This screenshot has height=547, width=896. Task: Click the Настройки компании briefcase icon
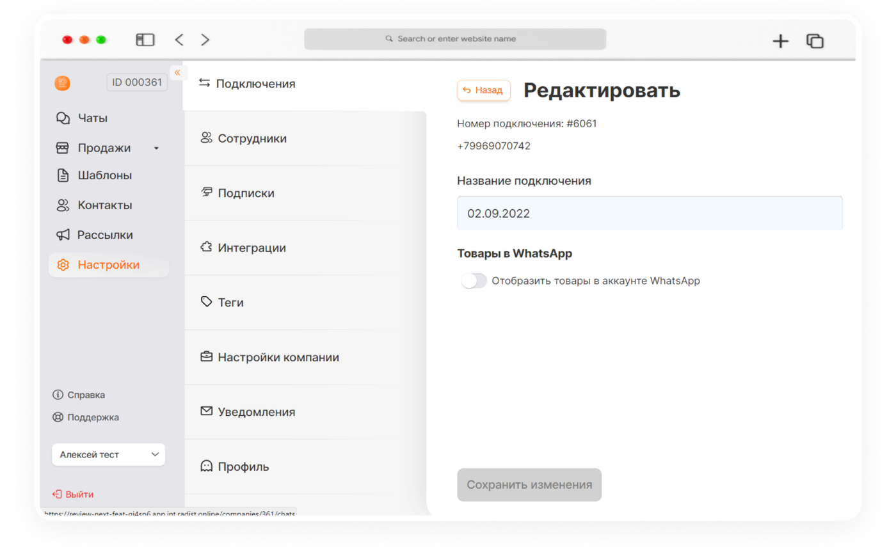(206, 356)
